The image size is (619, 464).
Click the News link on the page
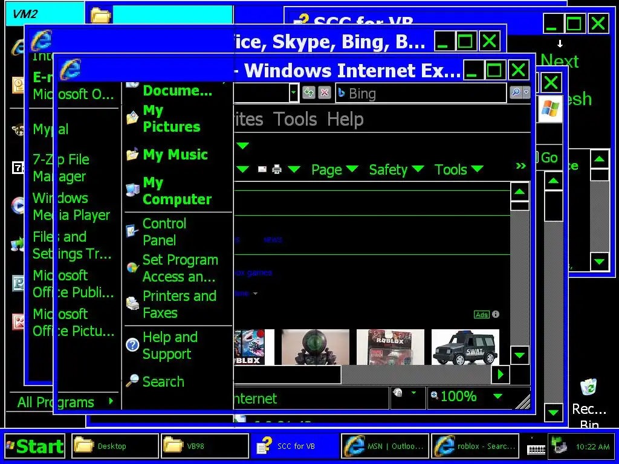tap(273, 240)
